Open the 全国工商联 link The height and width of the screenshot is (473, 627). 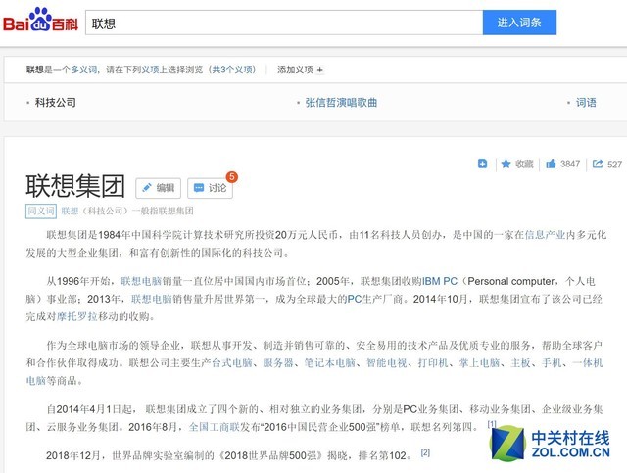214,427
